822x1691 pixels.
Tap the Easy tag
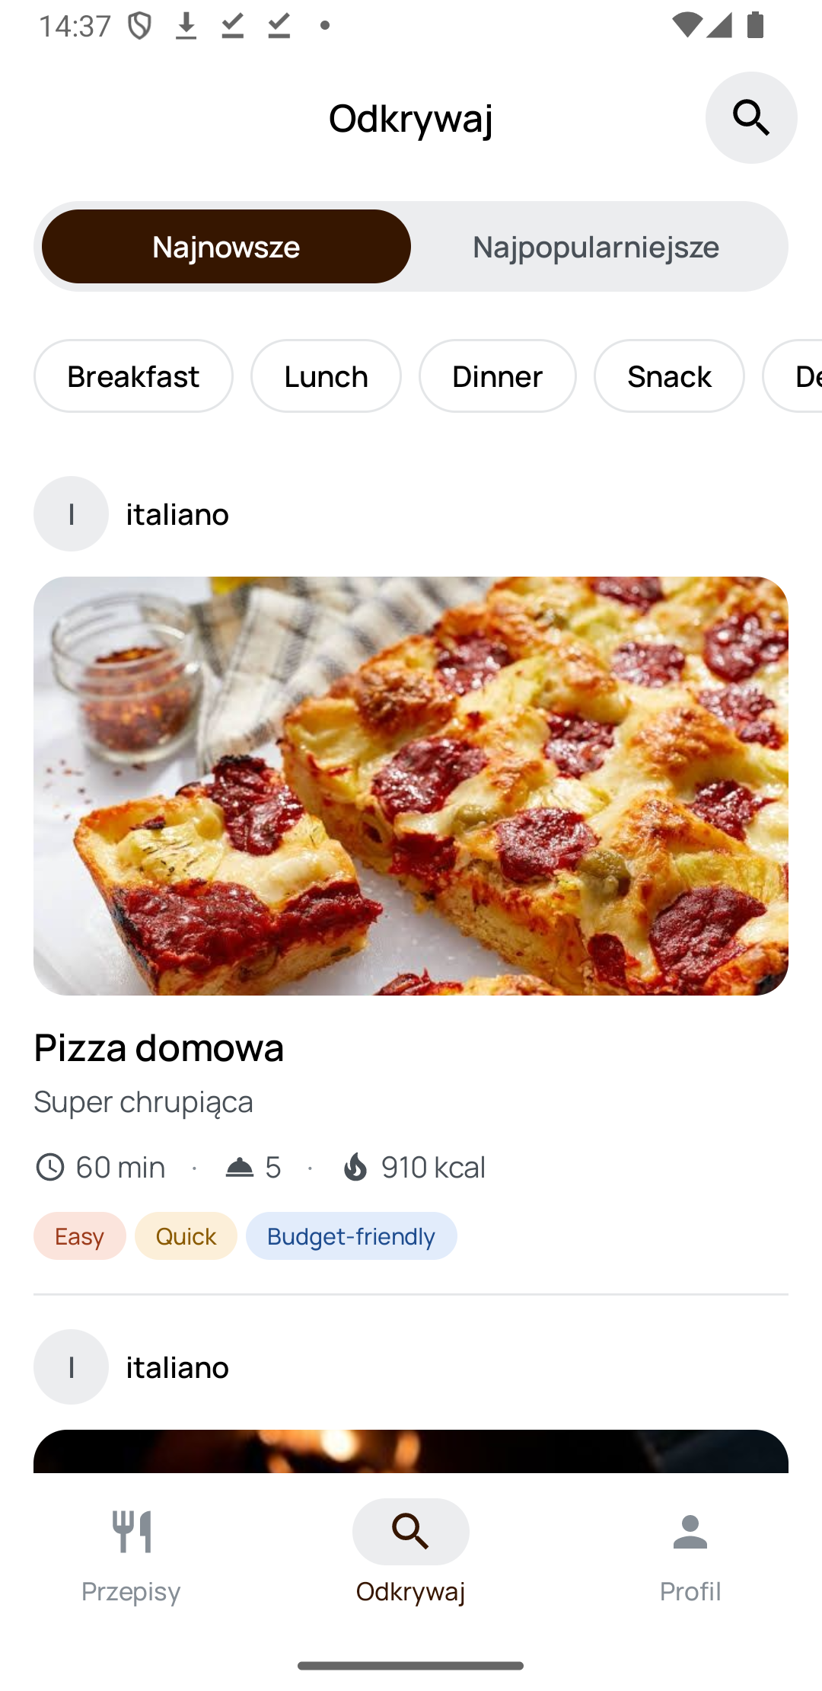80,1236
